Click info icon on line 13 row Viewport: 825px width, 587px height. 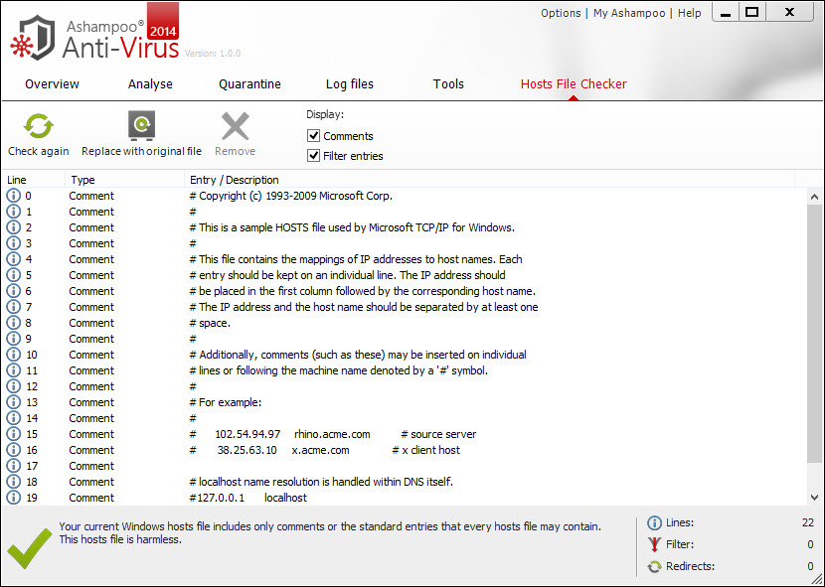pyautogui.click(x=13, y=402)
